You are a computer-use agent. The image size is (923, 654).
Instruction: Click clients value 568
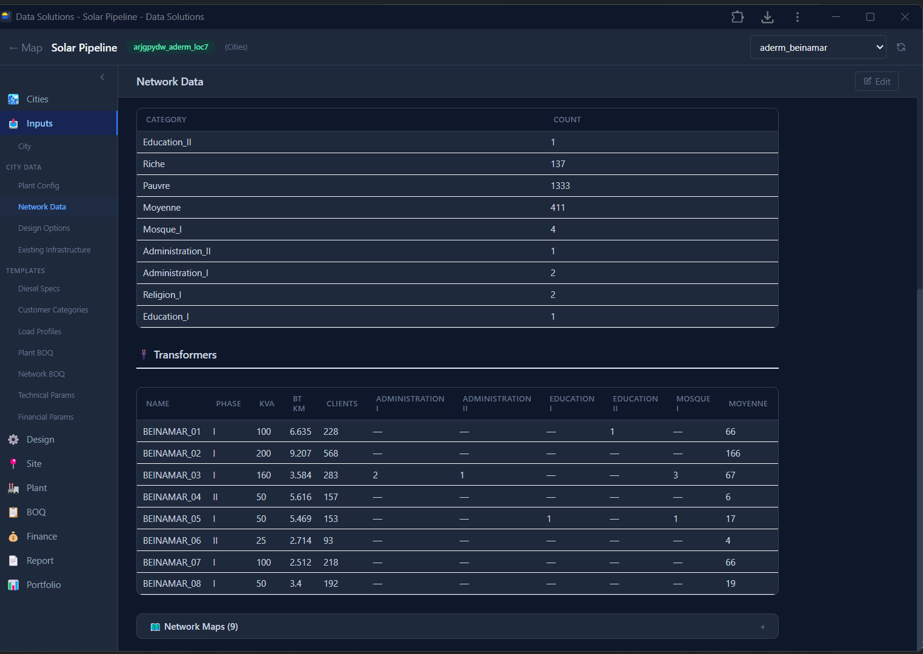331,454
